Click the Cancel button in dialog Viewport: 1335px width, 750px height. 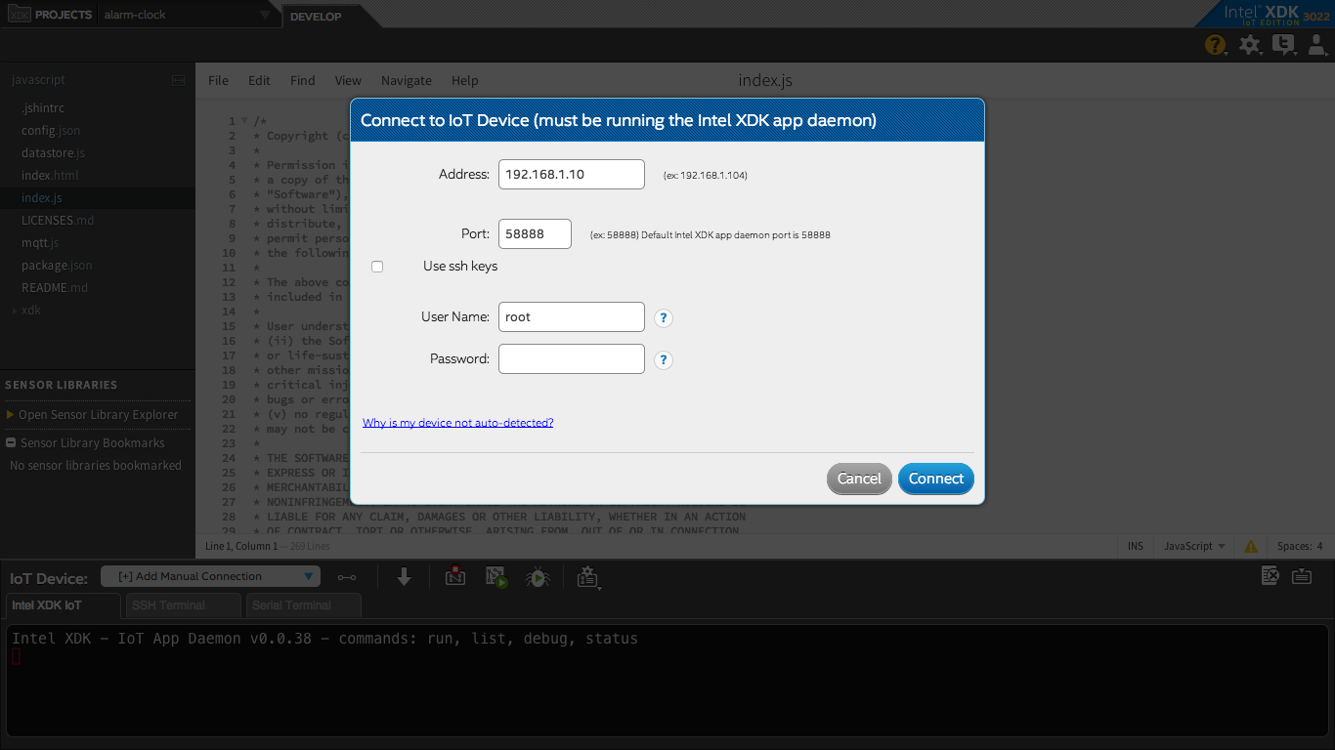pos(859,479)
